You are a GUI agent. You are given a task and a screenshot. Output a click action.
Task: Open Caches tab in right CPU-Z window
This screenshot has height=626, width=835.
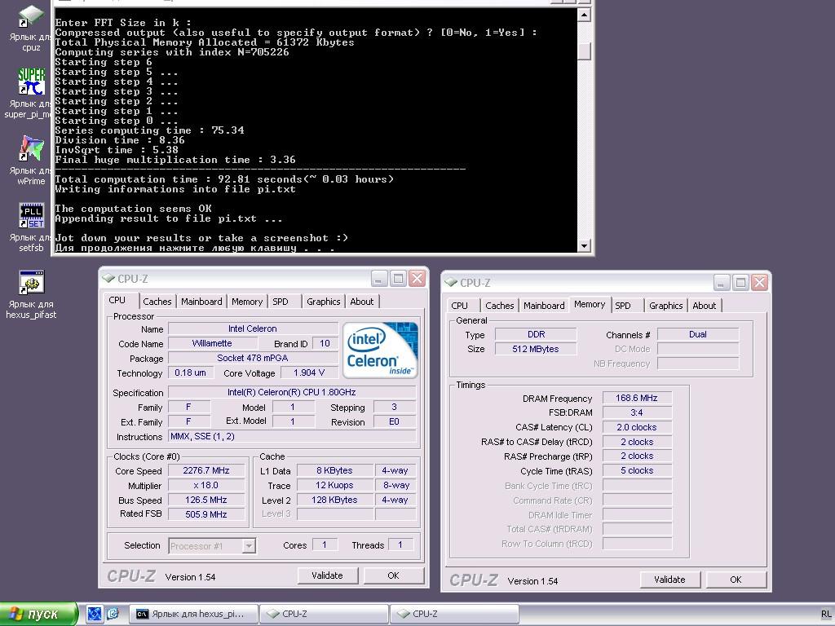click(500, 306)
